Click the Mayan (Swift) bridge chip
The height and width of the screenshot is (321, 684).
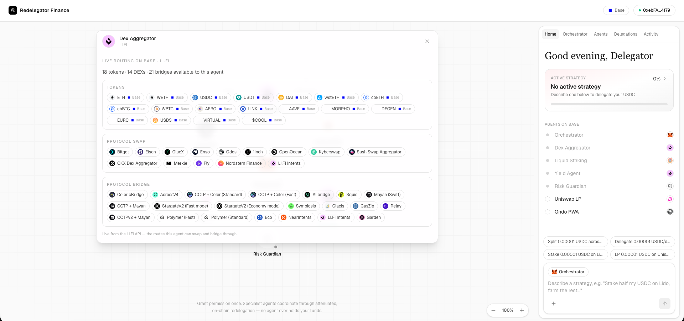click(384, 195)
